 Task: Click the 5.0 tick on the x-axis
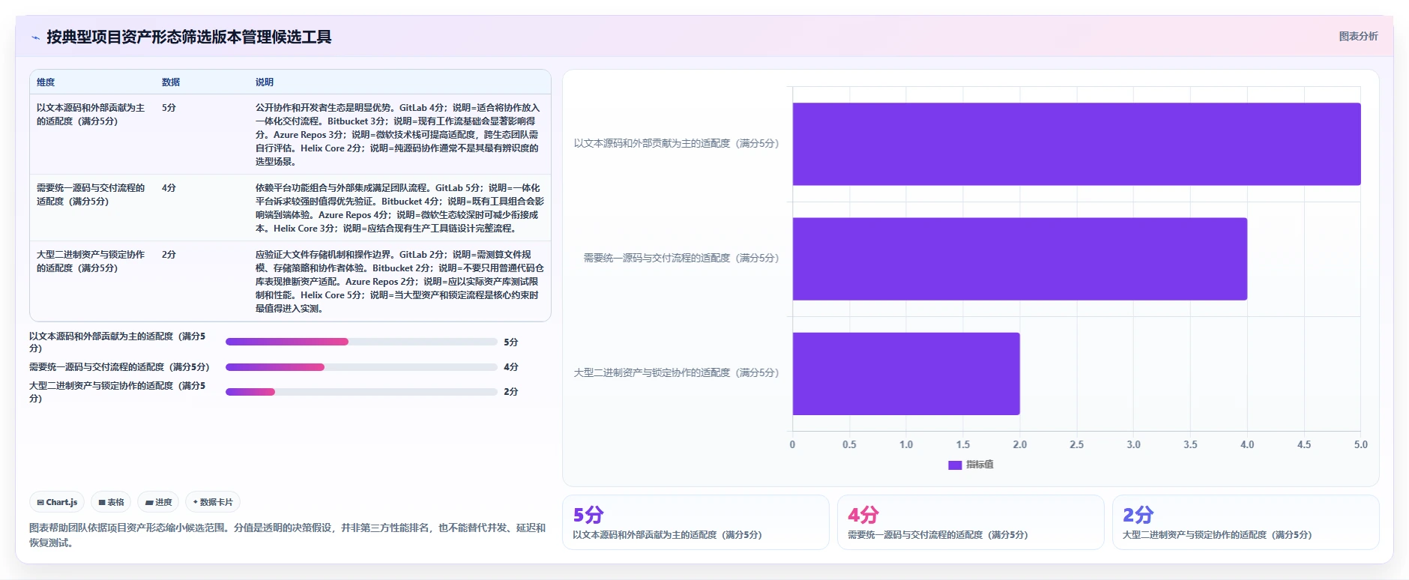point(1361,444)
